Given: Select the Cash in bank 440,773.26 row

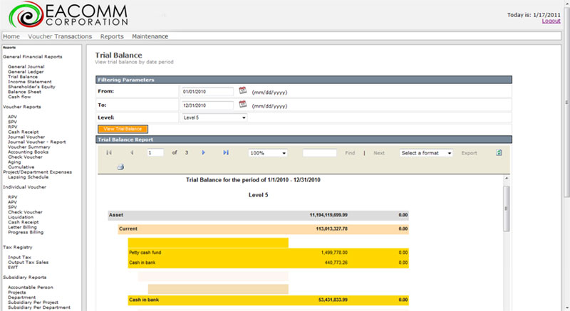Looking at the screenshot, I should point(269,263).
